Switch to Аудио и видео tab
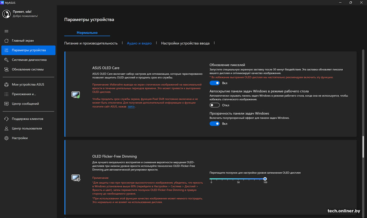The image size is (367, 218). (139, 43)
